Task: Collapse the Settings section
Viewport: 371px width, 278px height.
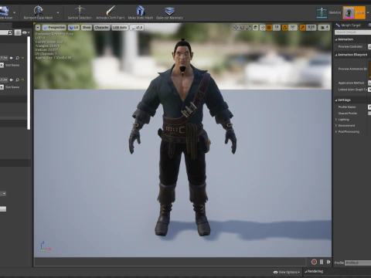Action: coord(336,100)
